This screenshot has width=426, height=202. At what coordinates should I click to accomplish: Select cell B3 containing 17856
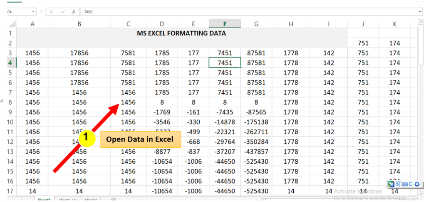79,53
